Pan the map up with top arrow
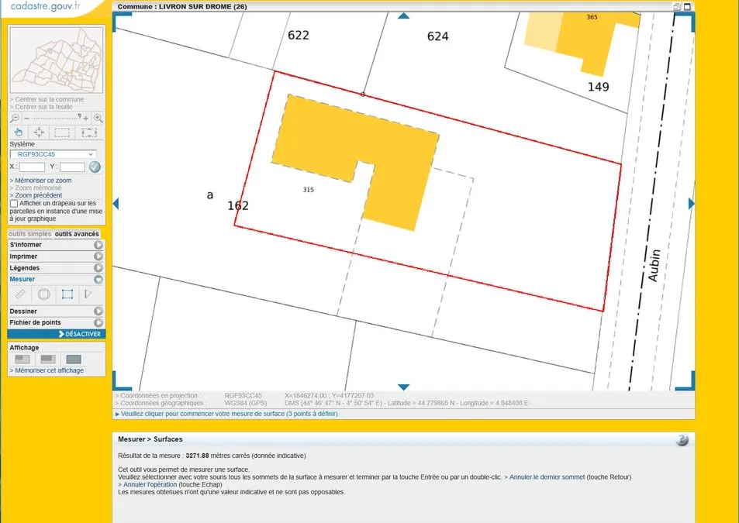 [x=403, y=16]
